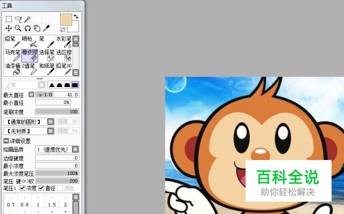Click the 工具 panel title

tap(6, 5)
